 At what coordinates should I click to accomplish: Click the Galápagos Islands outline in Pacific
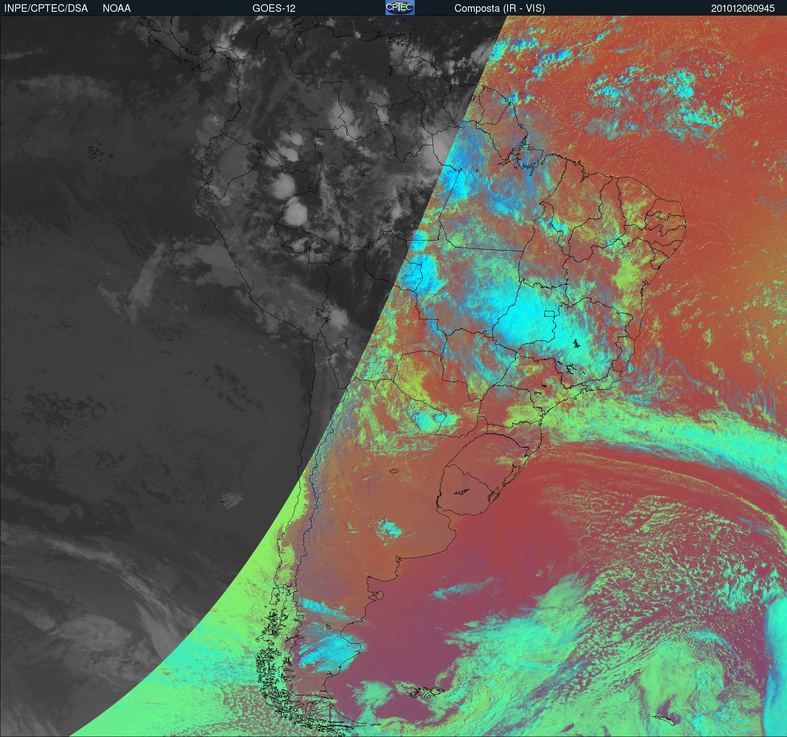[x=98, y=152]
